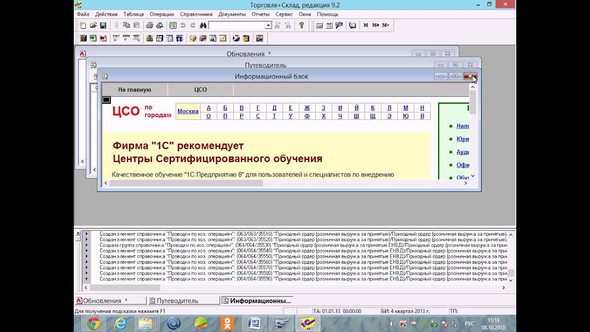The image size is (590, 332).
Task: Click the Save floppy disk icon
Action: 103,25
